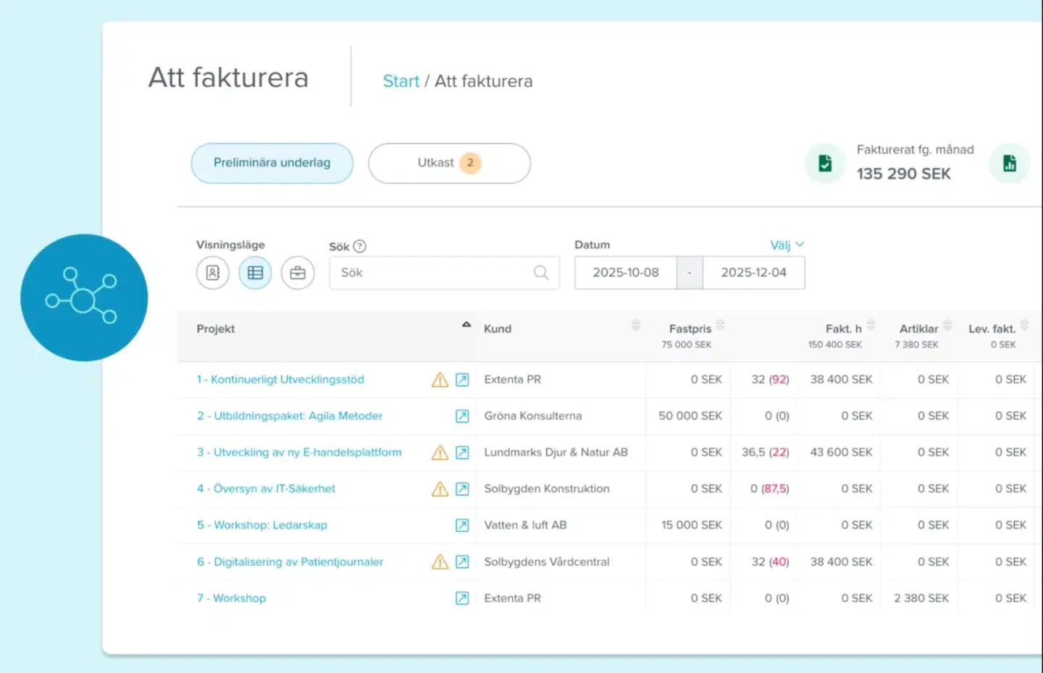Expand the Välj date dropdown
Screen dimensions: 1043x673
[x=787, y=245]
